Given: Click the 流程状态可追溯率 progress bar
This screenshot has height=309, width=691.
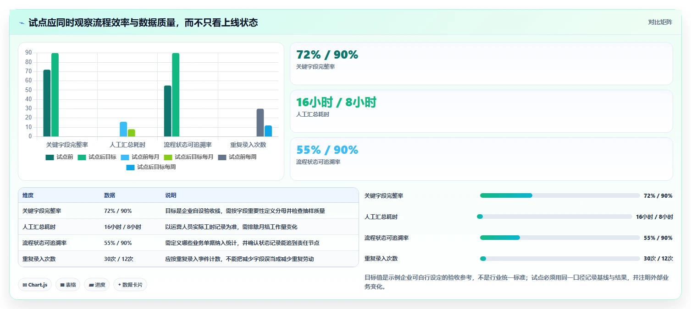Looking at the screenshot, I should click(560, 238).
